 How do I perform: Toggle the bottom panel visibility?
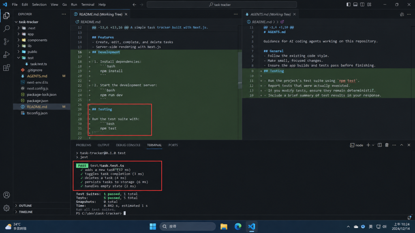coord(355,4)
